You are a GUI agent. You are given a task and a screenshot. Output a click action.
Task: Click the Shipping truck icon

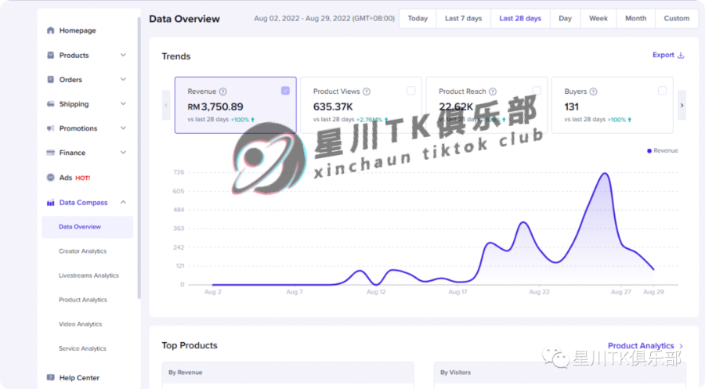pos(50,104)
